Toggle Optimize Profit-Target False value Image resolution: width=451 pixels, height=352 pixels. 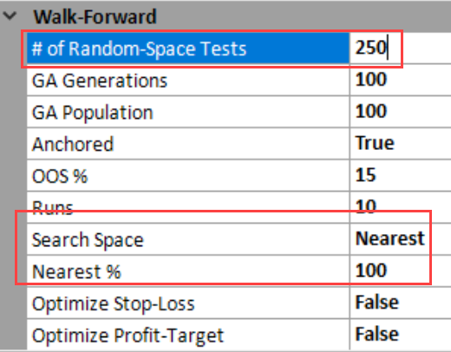click(x=401, y=335)
